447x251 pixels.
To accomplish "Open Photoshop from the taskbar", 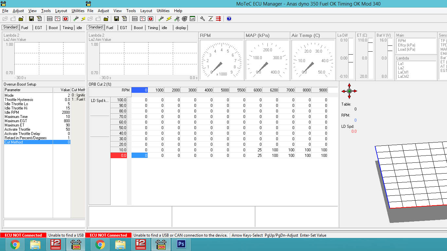I will click(x=181, y=244).
